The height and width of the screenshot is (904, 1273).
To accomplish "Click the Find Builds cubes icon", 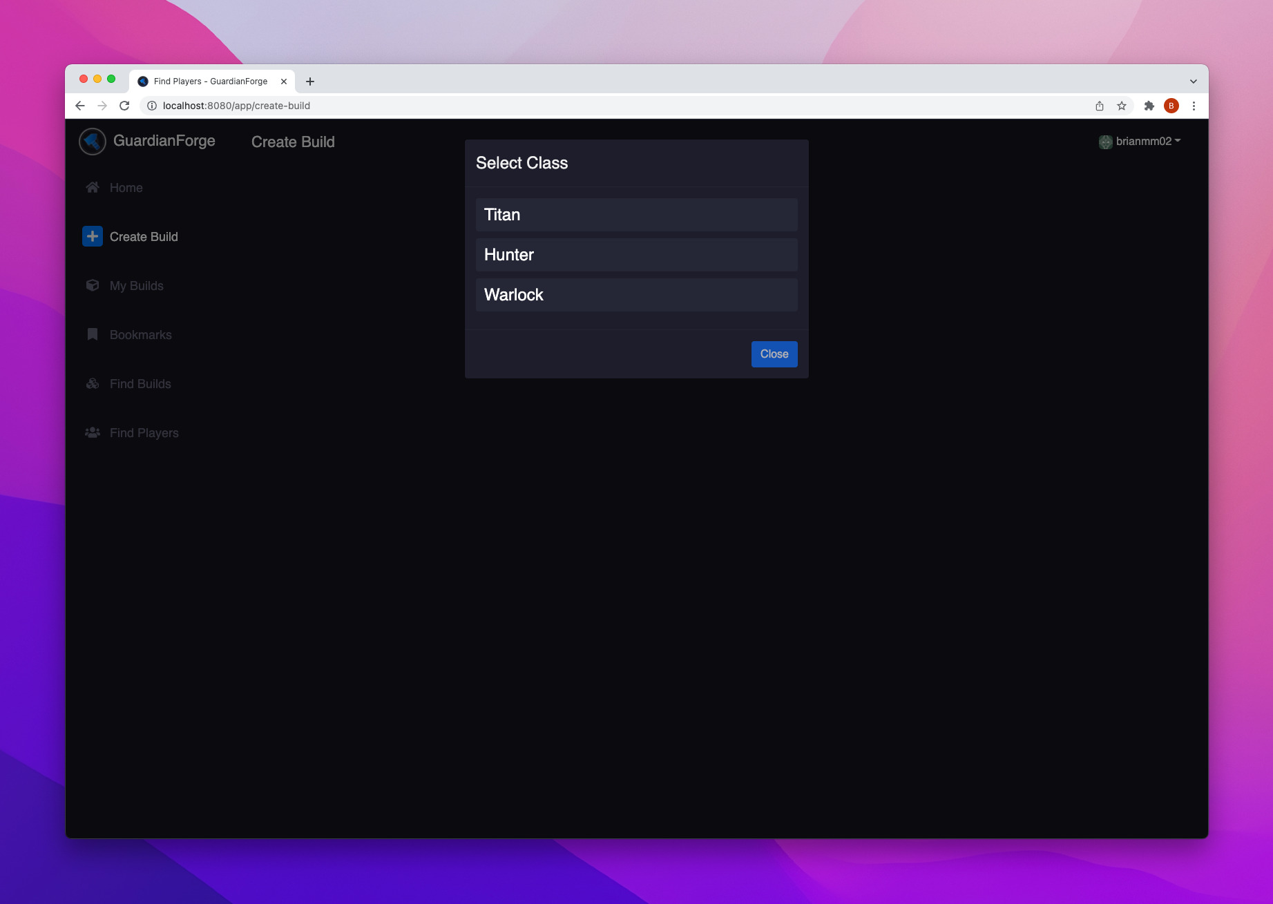I will (x=93, y=383).
